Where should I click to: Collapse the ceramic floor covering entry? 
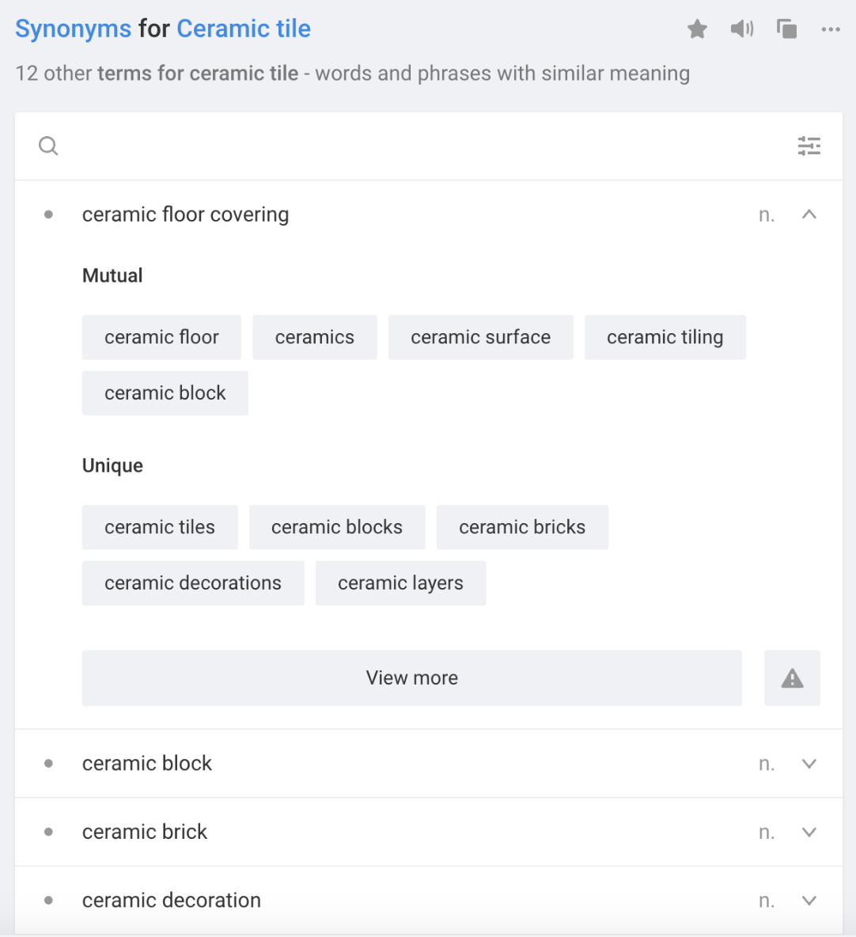(x=809, y=214)
